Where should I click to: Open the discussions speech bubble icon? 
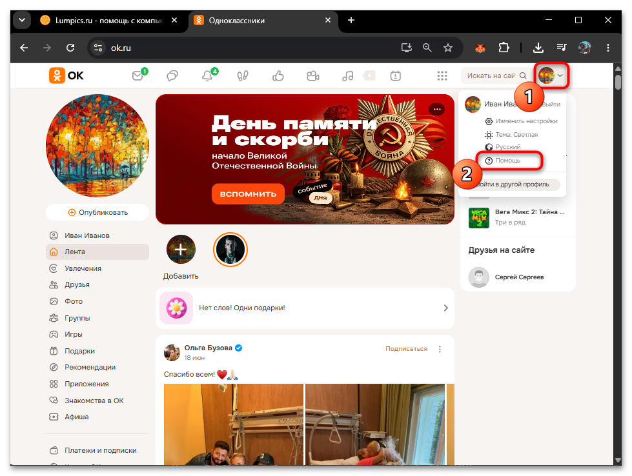[172, 75]
